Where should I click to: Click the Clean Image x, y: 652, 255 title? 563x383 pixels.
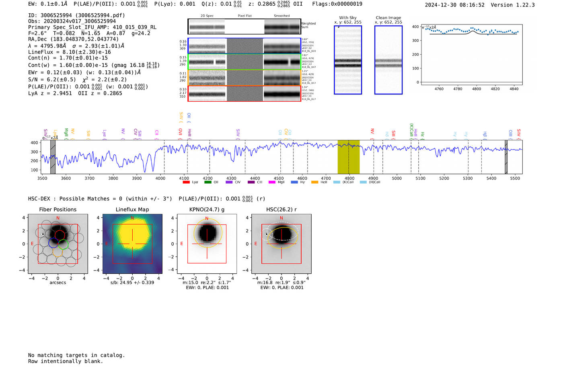click(x=388, y=20)
